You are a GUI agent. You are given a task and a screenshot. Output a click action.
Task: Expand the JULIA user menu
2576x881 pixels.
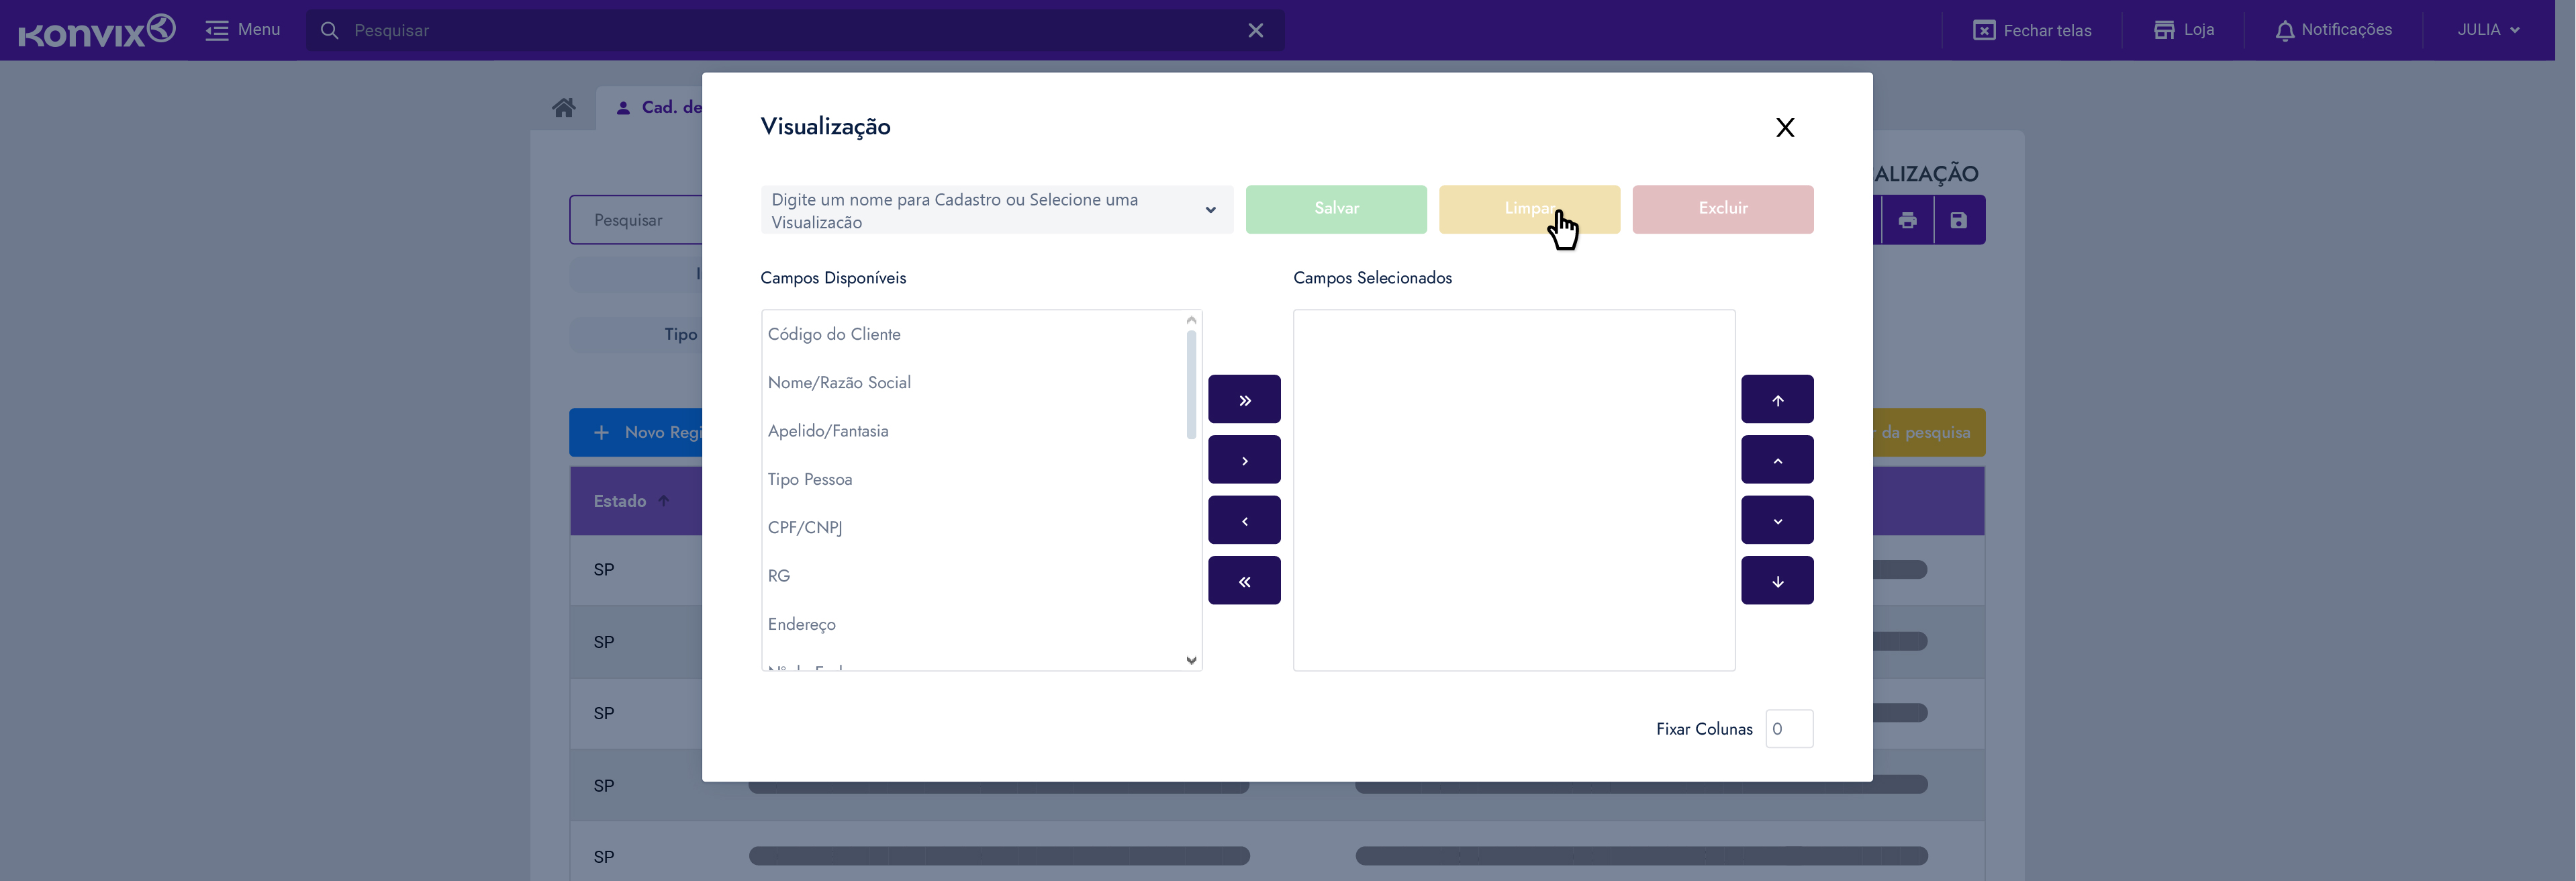pyautogui.click(x=2487, y=30)
